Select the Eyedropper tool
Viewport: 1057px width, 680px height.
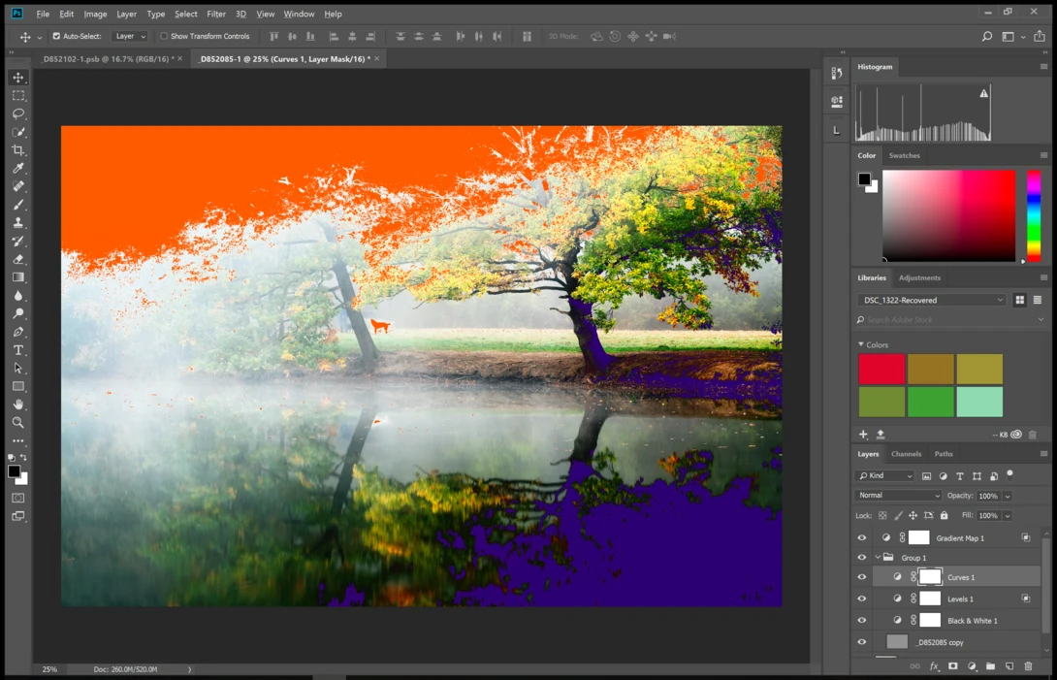pyautogui.click(x=18, y=169)
